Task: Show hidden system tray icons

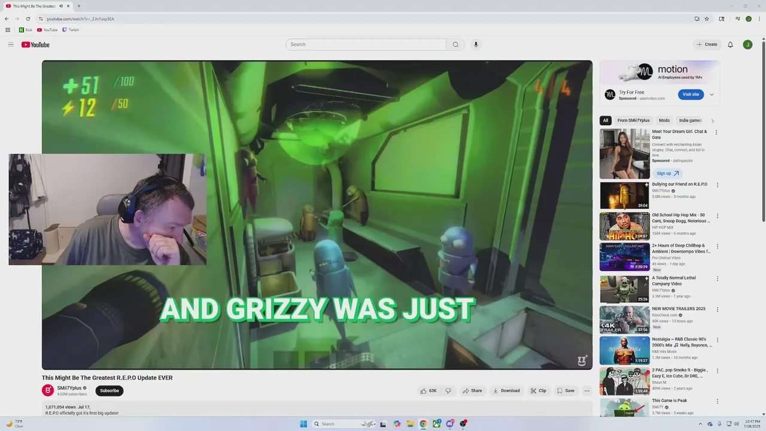Action: coord(701,424)
